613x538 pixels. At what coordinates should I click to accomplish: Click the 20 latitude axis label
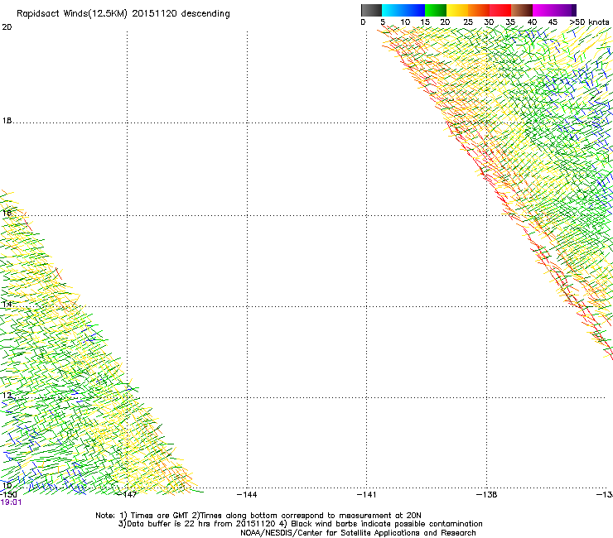pos(7,27)
